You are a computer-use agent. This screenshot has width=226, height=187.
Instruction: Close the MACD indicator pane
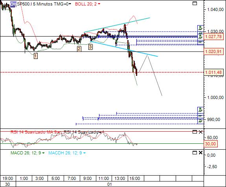200,152
